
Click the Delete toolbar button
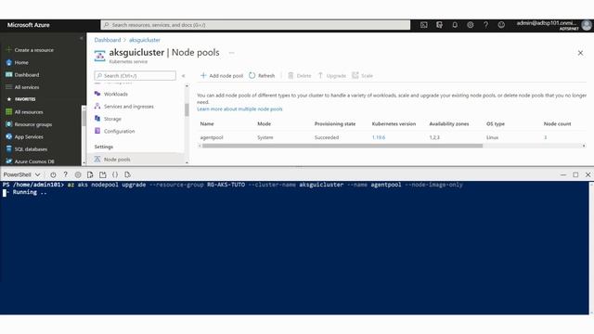click(299, 76)
